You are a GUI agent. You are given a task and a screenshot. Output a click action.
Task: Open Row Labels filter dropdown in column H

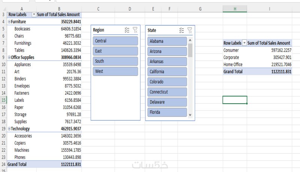(x=245, y=43)
